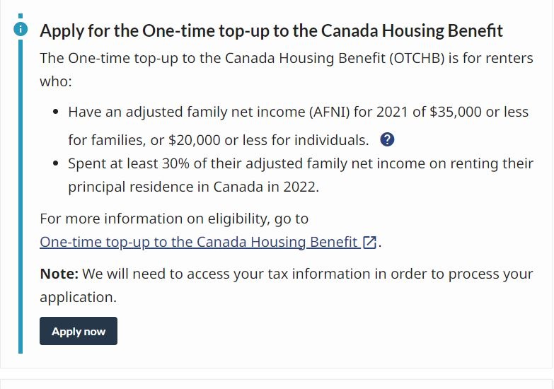554x389 pixels.
Task: Select the bold Note: label
Action: pyautogui.click(x=59, y=274)
